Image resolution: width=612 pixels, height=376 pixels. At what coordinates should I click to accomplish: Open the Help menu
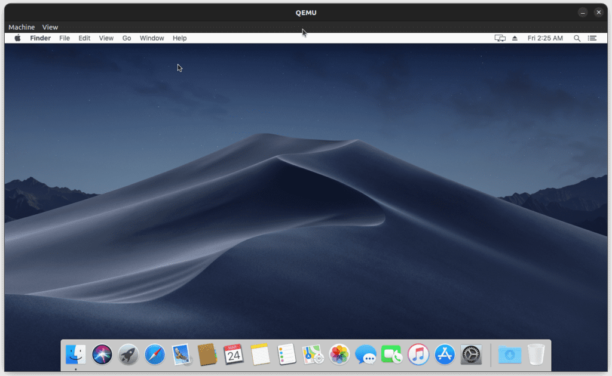(179, 38)
